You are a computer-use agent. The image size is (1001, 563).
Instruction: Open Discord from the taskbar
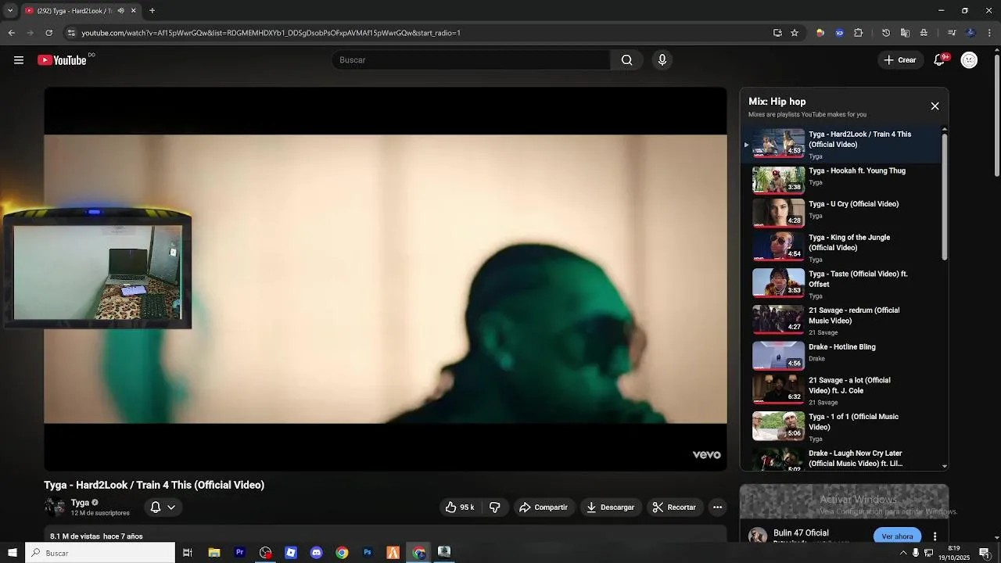click(x=316, y=553)
